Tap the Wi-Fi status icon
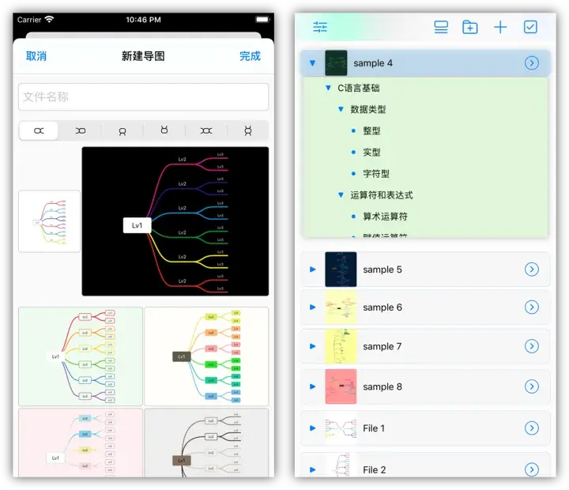 pos(49,19)
